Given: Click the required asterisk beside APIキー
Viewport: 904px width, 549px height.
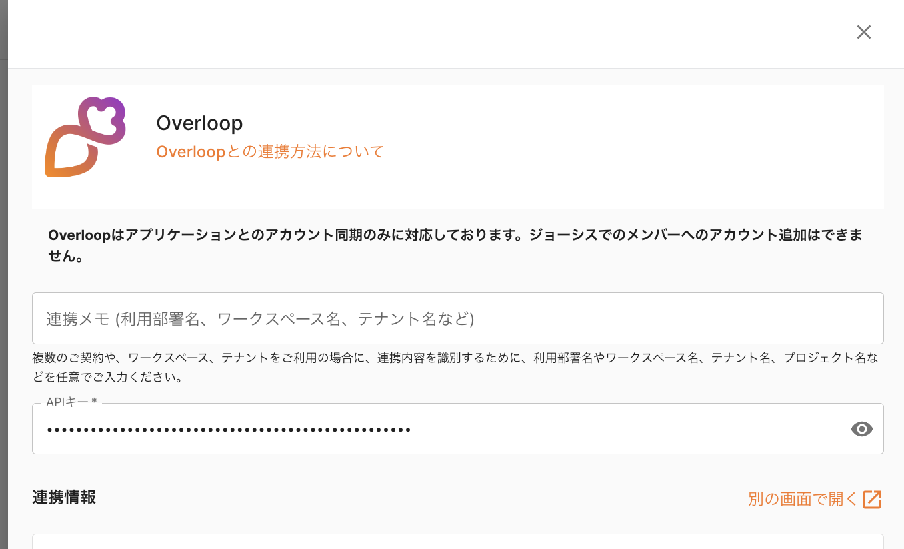Looking at the screenshot, I should [95, 402].
